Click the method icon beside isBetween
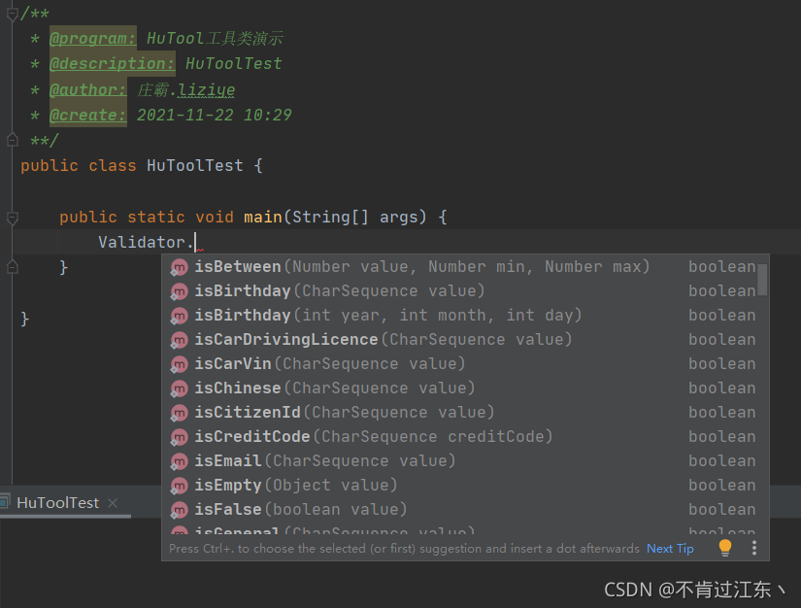This screenshot has width=801, height=608. (179, 267)
